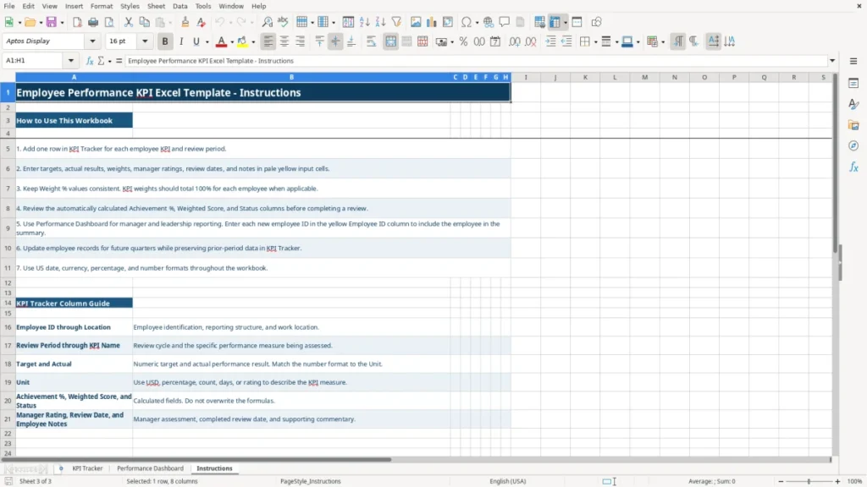Format cell as percent
867x487 pixels.
[463, 41]
